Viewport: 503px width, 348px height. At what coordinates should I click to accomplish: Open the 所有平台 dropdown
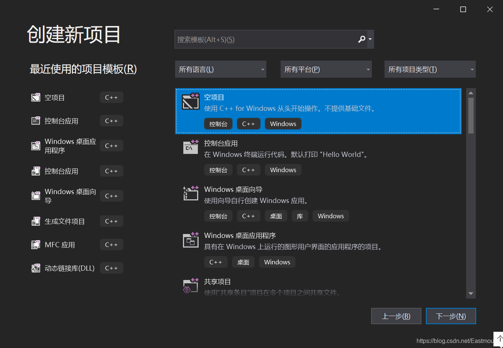tap(326, 69)
